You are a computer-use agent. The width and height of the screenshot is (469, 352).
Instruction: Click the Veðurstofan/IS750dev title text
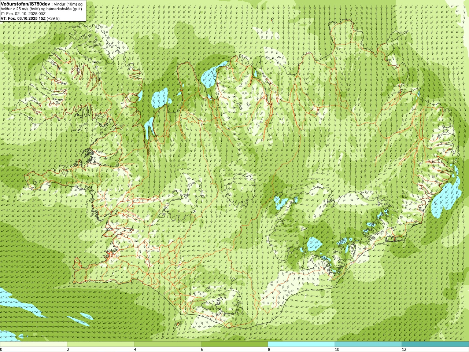point(25,4)
